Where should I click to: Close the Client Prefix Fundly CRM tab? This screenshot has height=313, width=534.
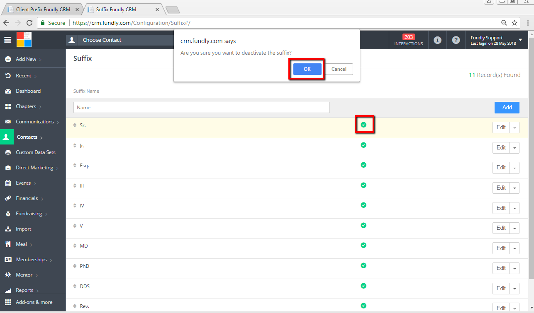point(77,9)
